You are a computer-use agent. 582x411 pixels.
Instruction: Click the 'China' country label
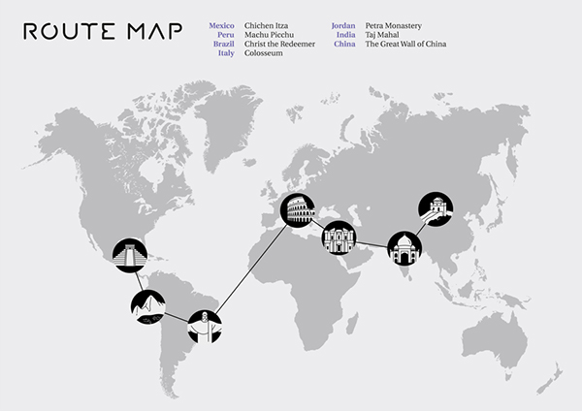point(344,44)
